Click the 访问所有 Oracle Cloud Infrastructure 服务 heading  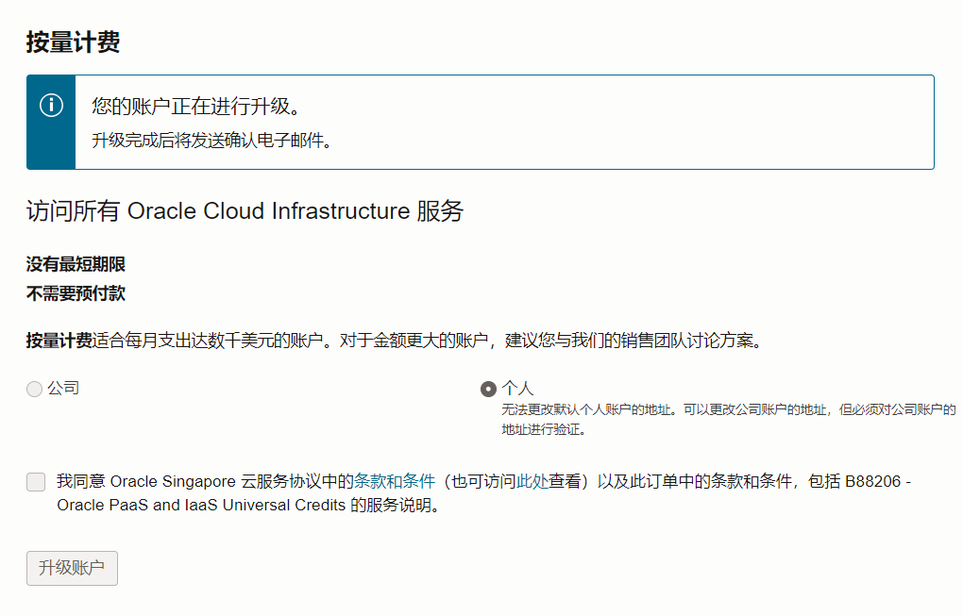[x=245, y=211]
